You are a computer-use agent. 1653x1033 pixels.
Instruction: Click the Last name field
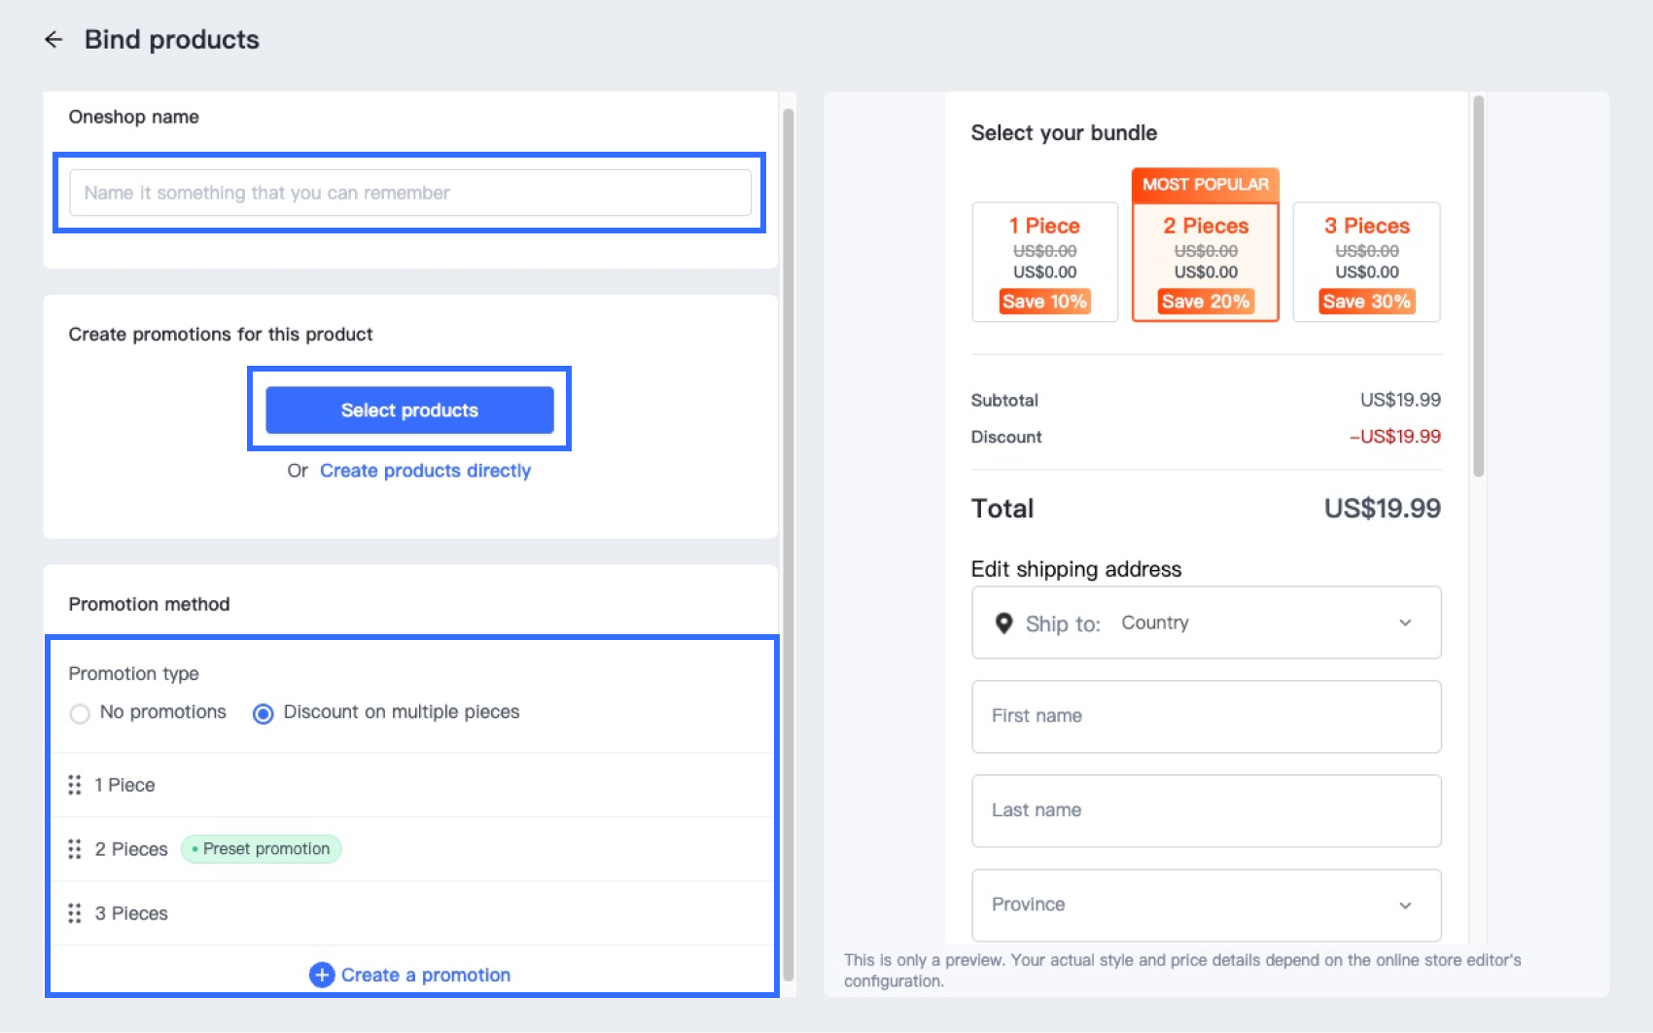tap(1206, 810)
